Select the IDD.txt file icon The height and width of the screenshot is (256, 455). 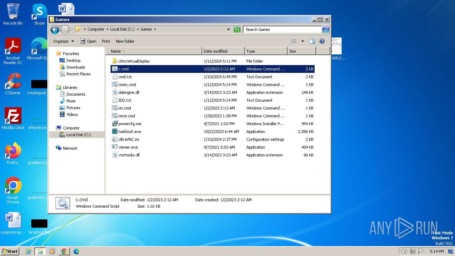[x=114, y=100]
